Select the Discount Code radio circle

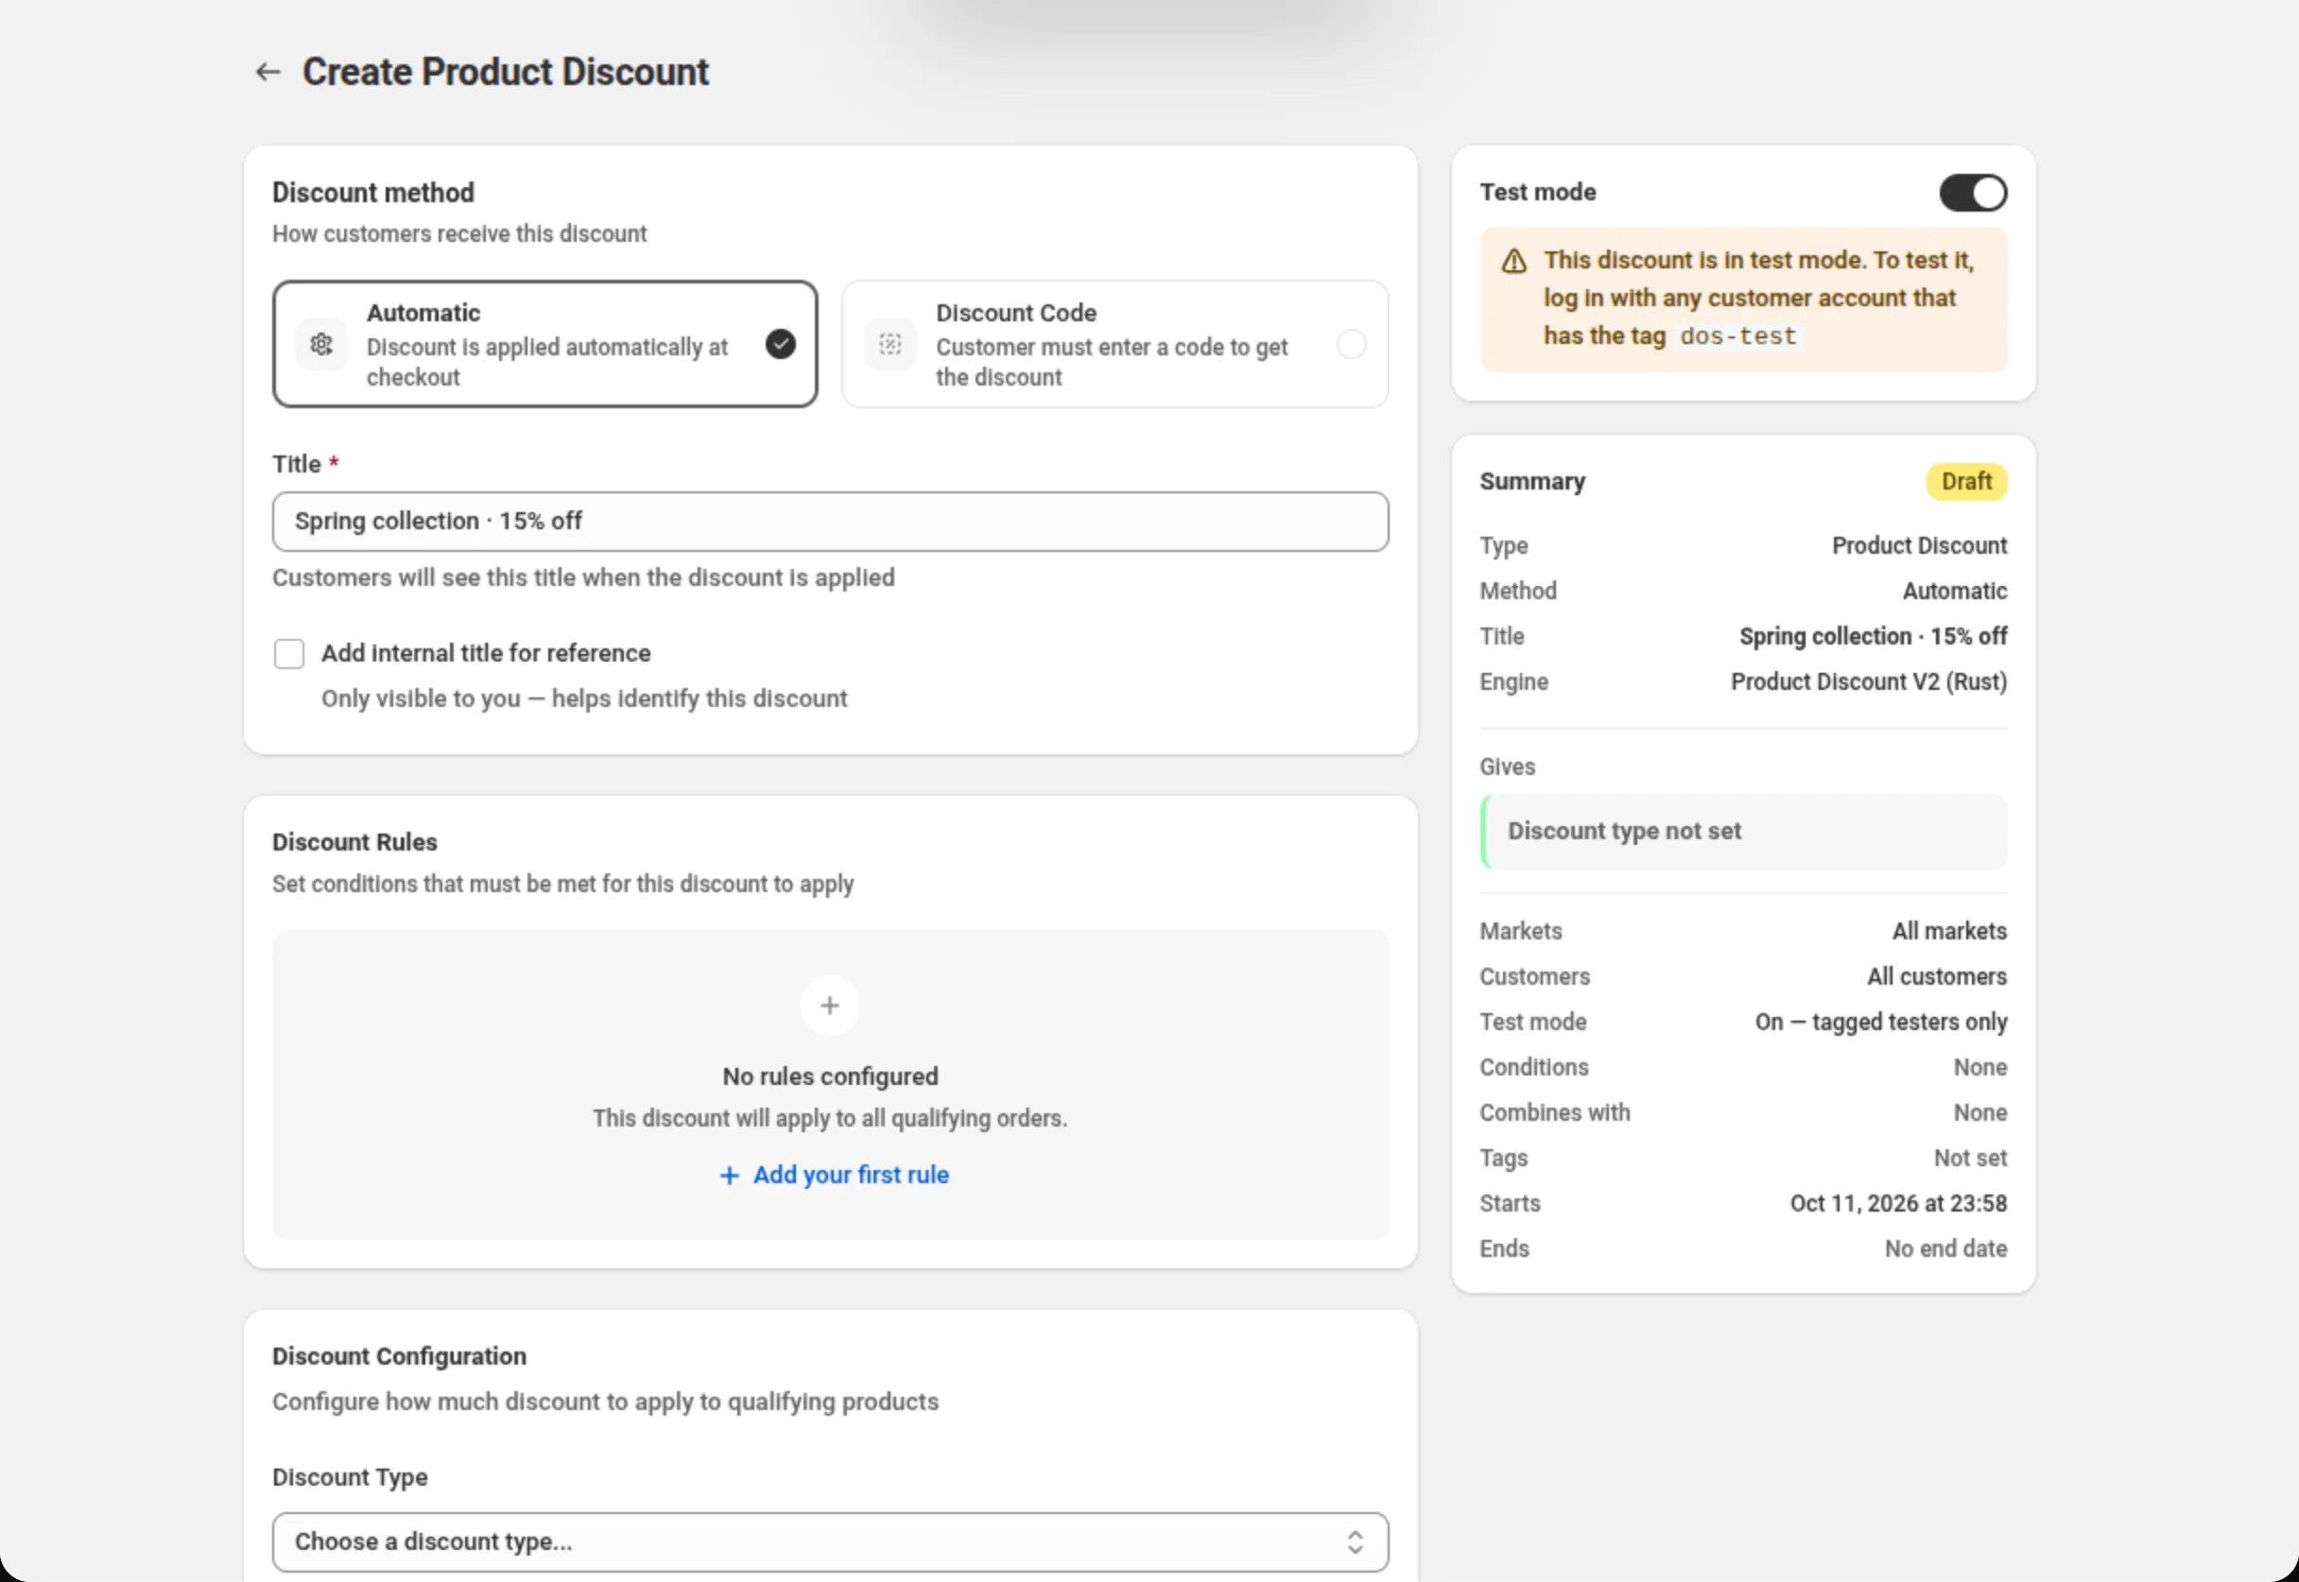coord(1350,344)
